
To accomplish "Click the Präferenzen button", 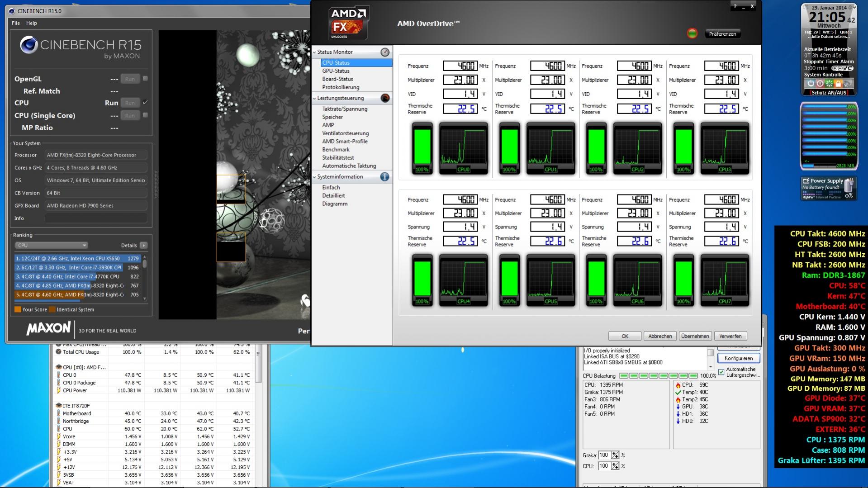I will pyautogui.click(x=722, y=34).
